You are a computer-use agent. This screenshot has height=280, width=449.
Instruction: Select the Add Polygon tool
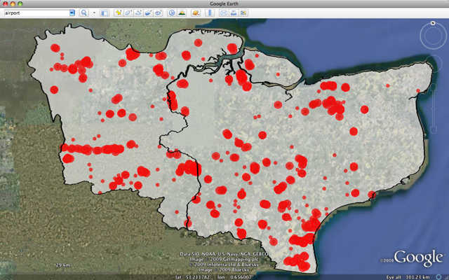[x=129, y=13]
